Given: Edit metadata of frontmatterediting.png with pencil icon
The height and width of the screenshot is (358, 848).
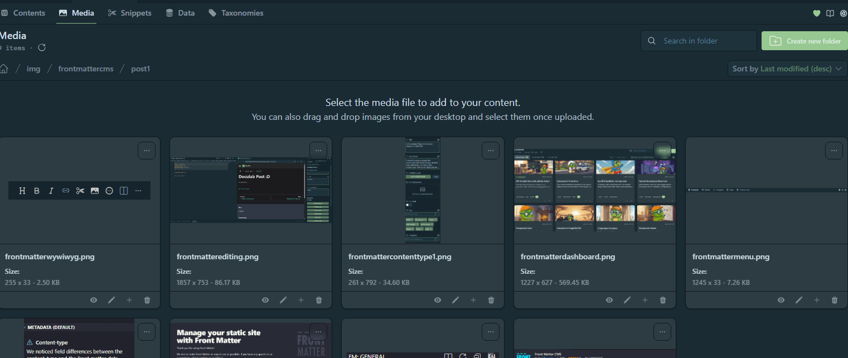Looking at the screenshot, I should pos(283,300).
